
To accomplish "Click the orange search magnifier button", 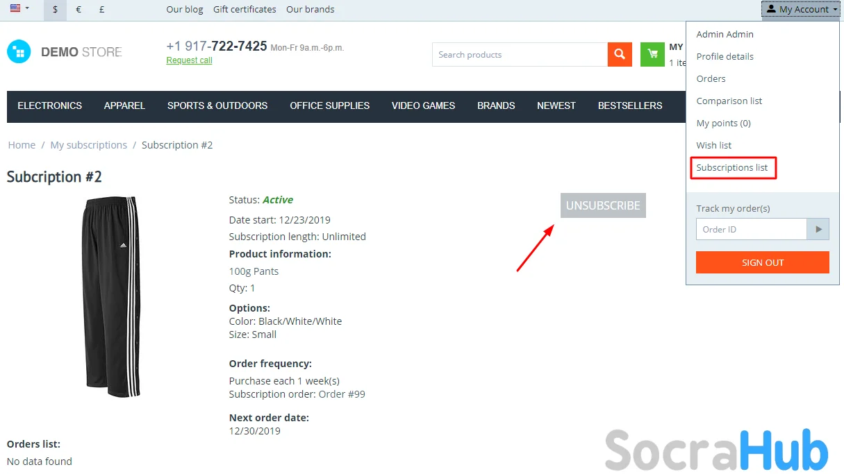I will click(x=620, y=55).
